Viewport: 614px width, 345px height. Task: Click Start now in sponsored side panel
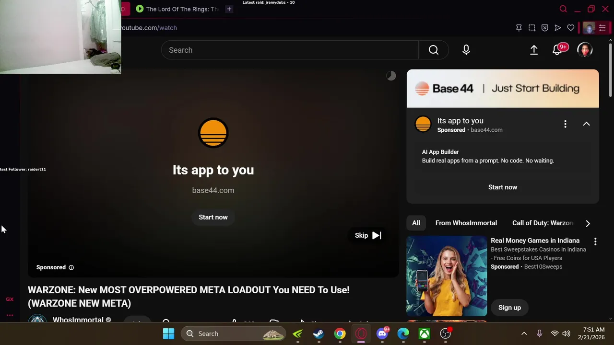tap(503, 187)
